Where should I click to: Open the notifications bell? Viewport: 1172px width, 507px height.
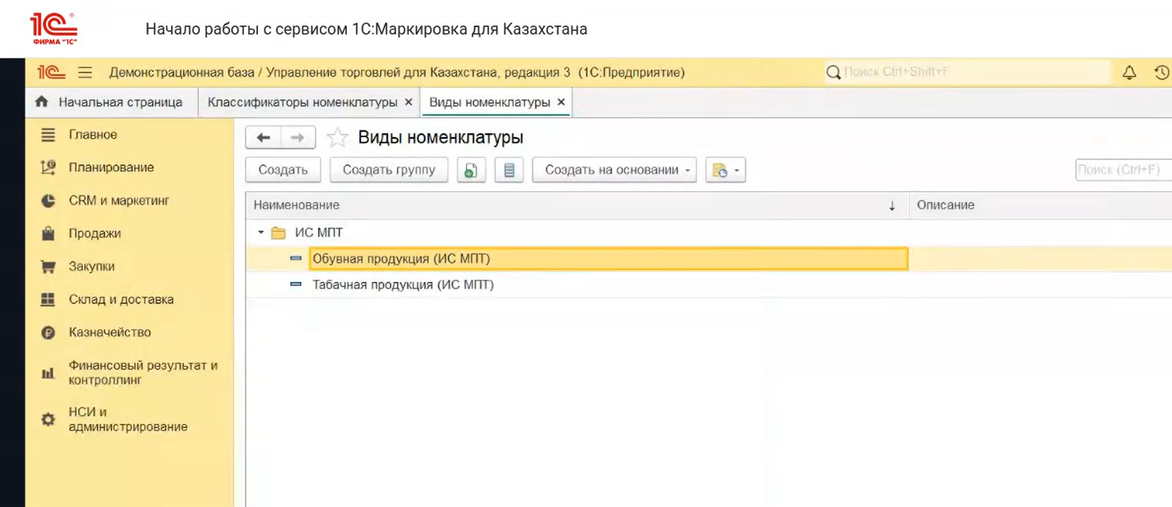click(x=1129, y=72)
